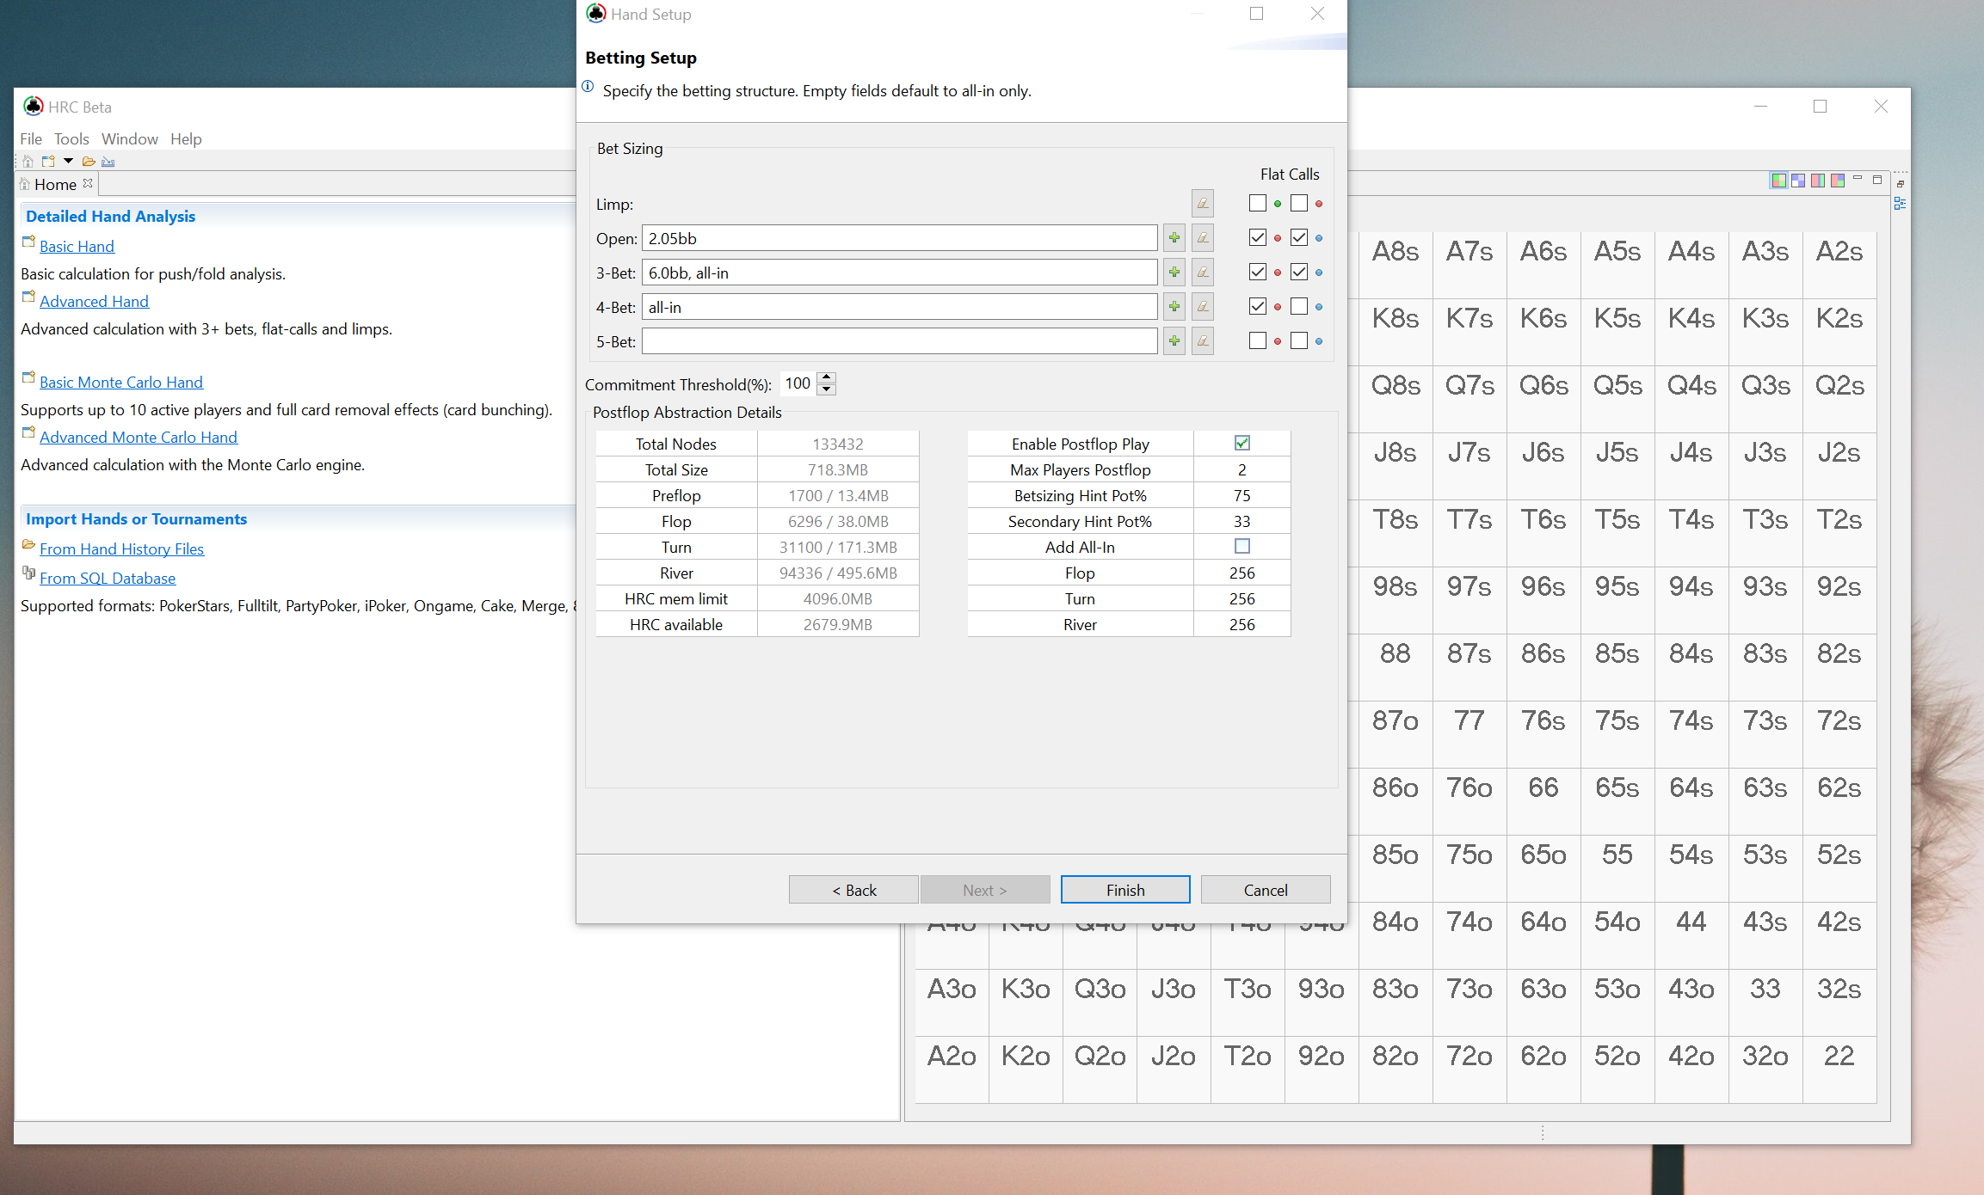
Task: Open the Advanced Monte Carlo Hand link
Action: click(x=138, y=438)
